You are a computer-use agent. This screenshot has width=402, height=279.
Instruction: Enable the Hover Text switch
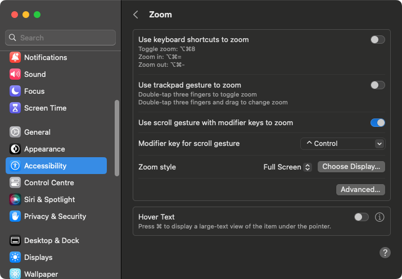tap(362, 217)
